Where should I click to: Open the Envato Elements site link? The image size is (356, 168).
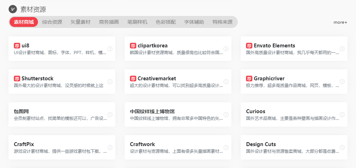[x=274, y=46]
